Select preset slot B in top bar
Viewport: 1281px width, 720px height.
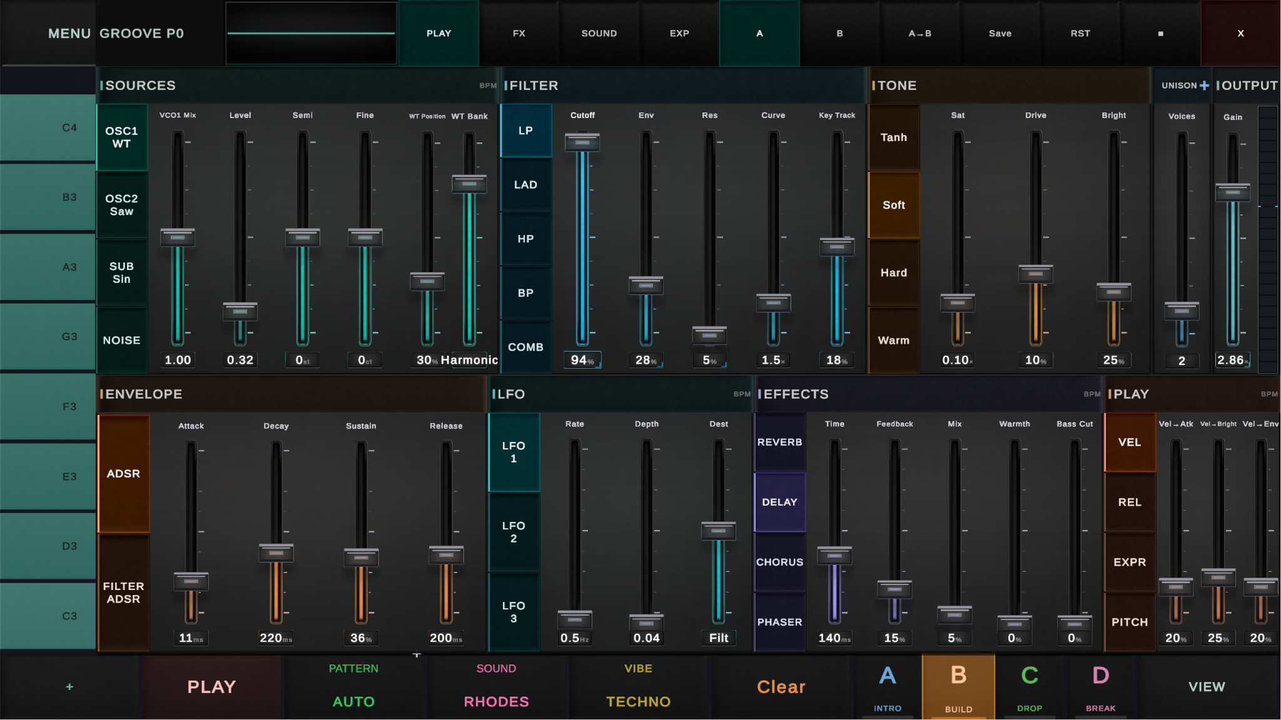[839, 33]
